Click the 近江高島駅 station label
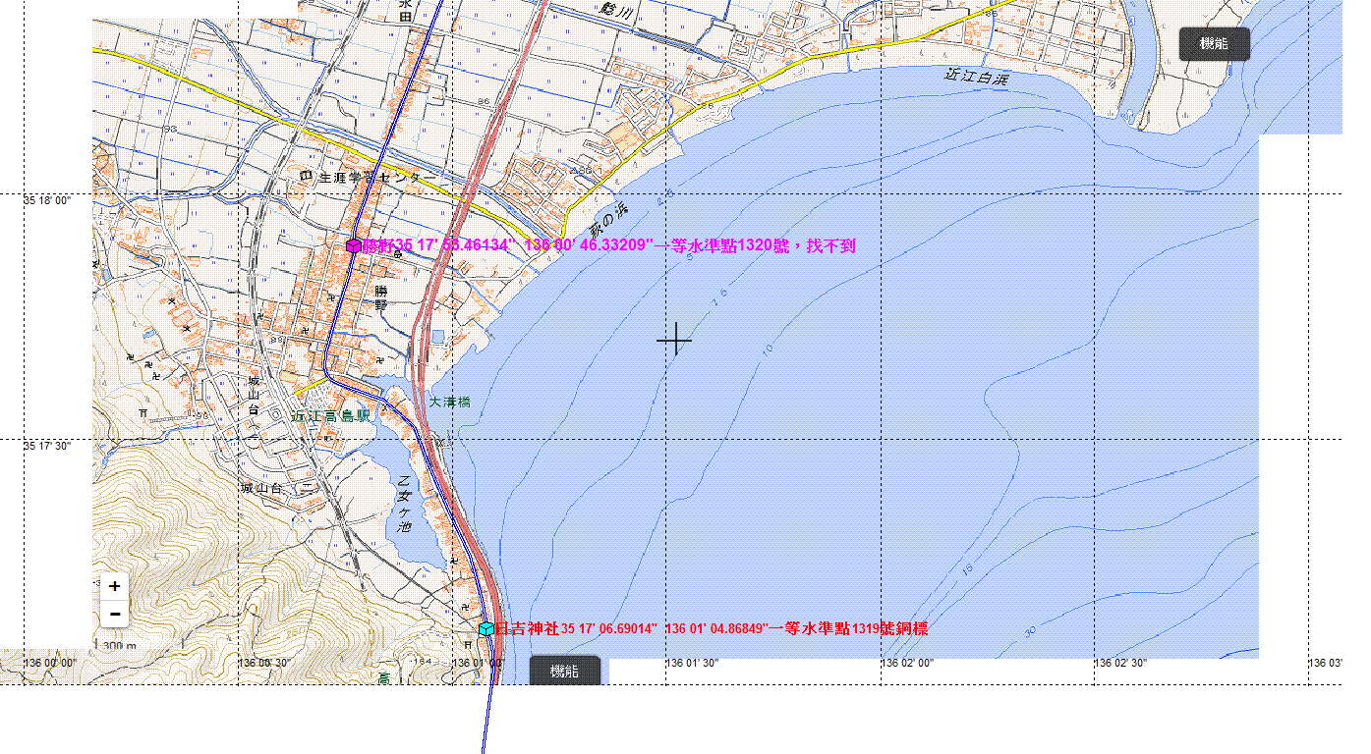This screenshot has height=754, width=1371. [331, 416]
